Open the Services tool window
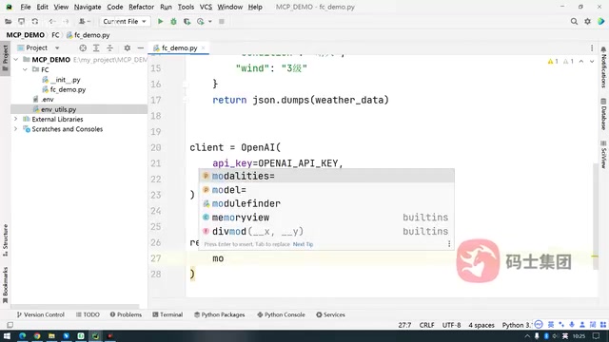The height and width of the screenshot is (342, 609). pos(330,314)
